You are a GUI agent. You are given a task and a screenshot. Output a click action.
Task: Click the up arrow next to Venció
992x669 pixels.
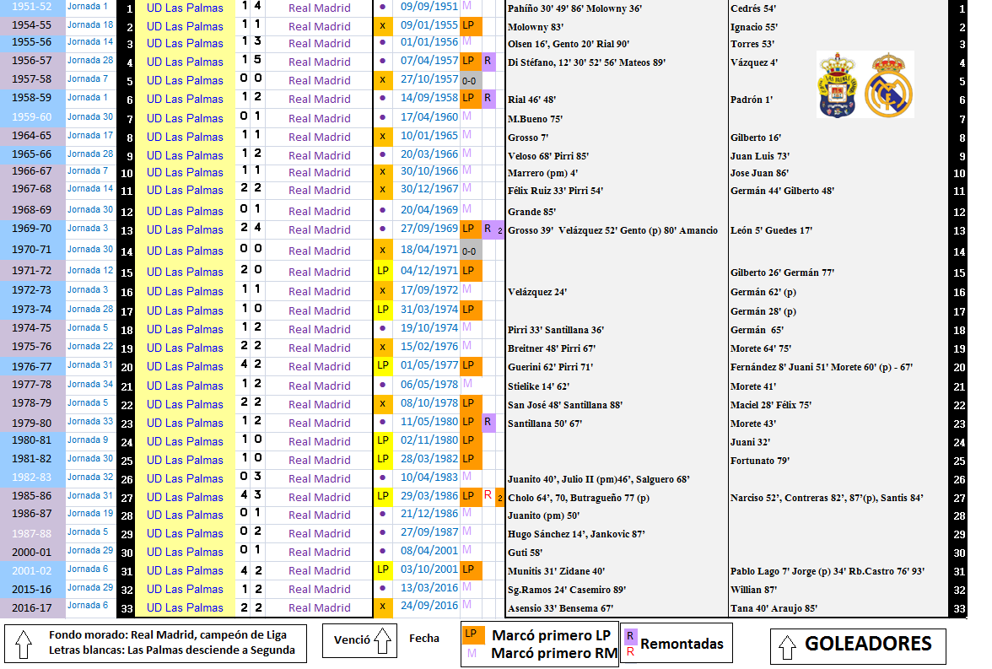(x=384, y=640)
